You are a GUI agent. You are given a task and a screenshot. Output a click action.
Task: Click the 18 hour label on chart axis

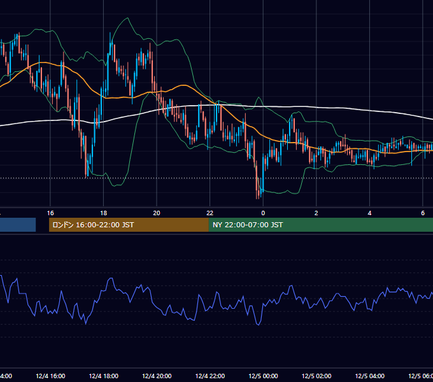tap(104, 213)
